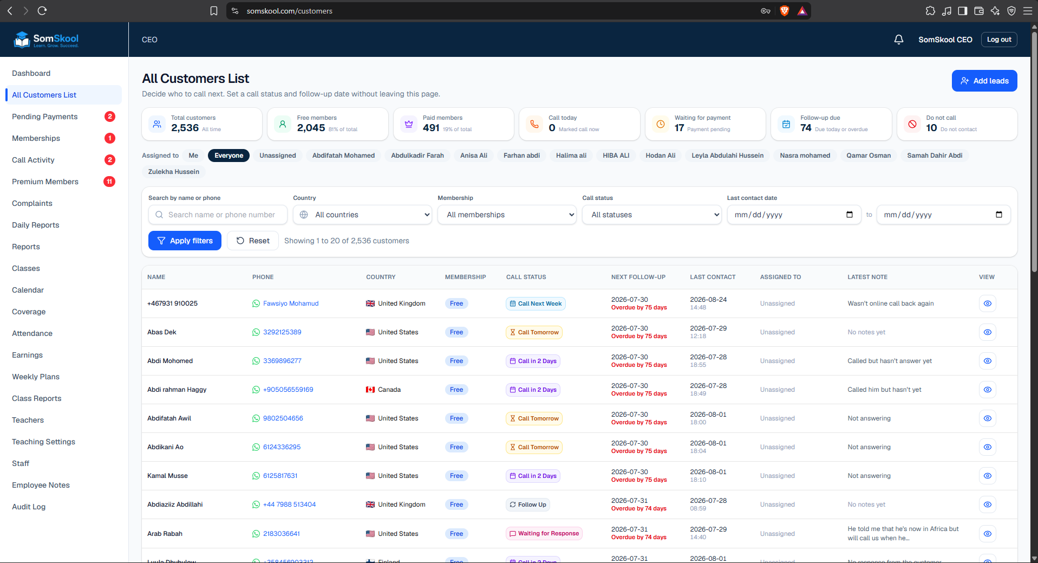Open the Brave shields lion icon
Screen dimensions: 1038x563
(x=785, y=11)
